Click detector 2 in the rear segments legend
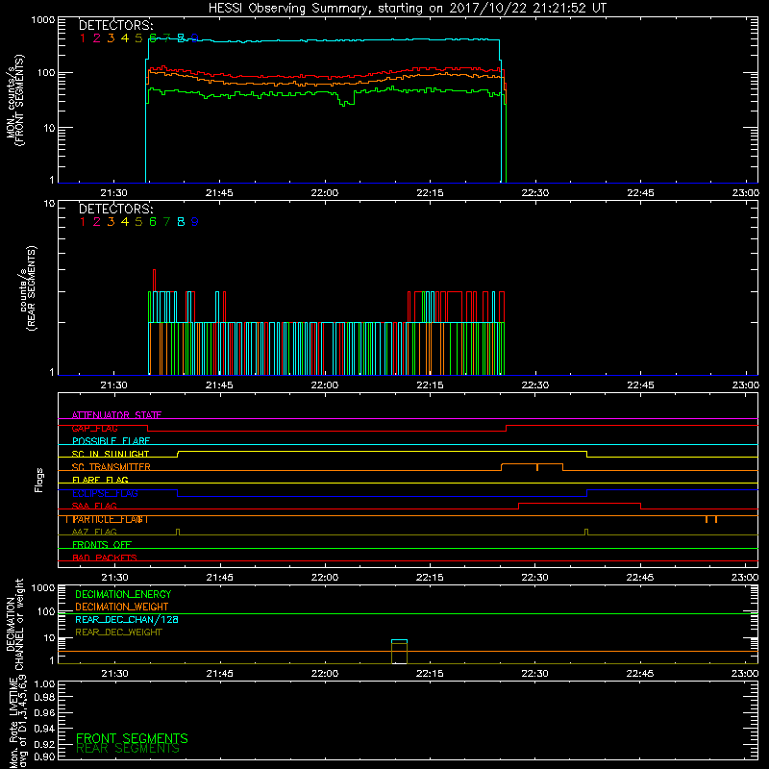The image size is (769, 769). coord(97,222)
